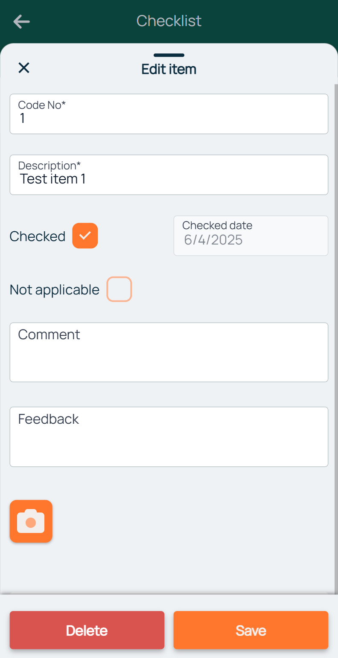Click the Comment text area

click(x=169, y=352)
